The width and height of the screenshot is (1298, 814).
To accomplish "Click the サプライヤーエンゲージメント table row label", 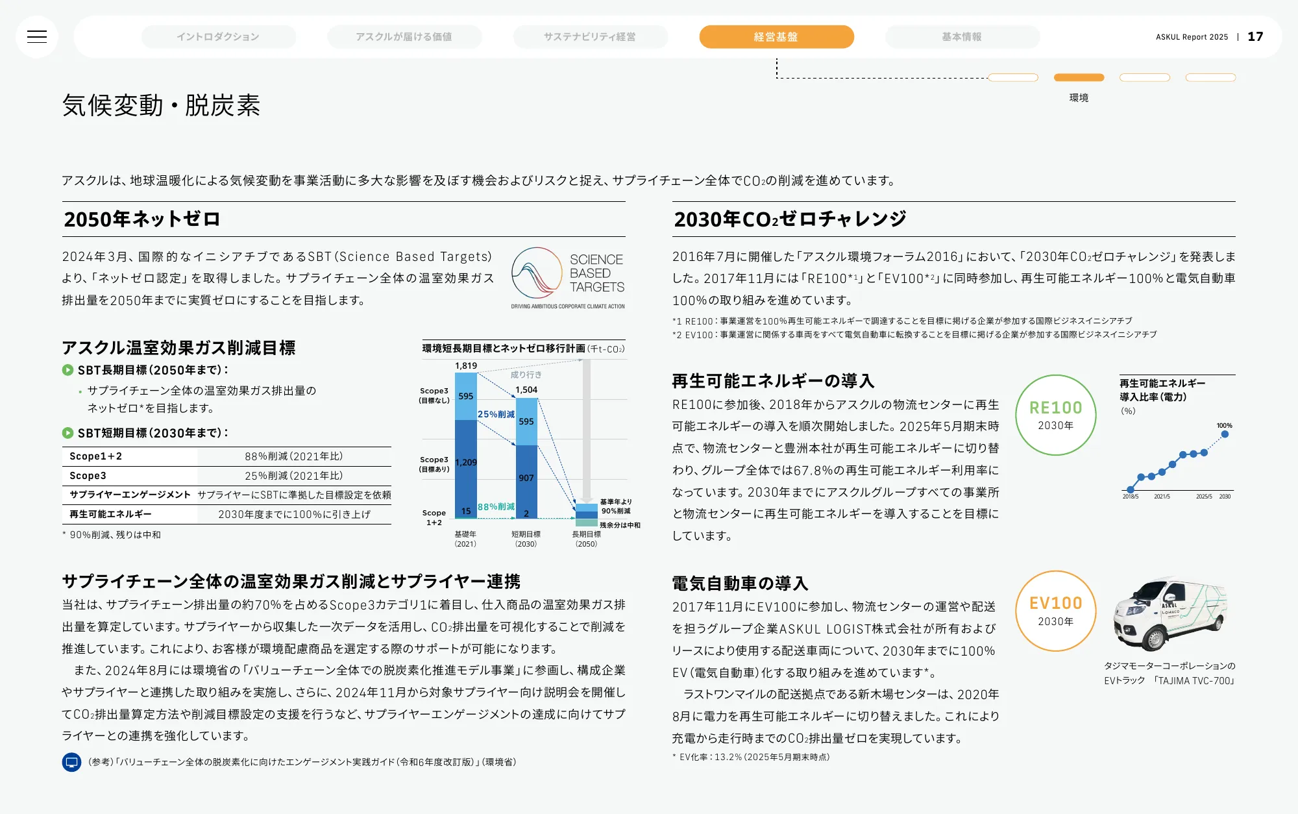I will 130,495.
